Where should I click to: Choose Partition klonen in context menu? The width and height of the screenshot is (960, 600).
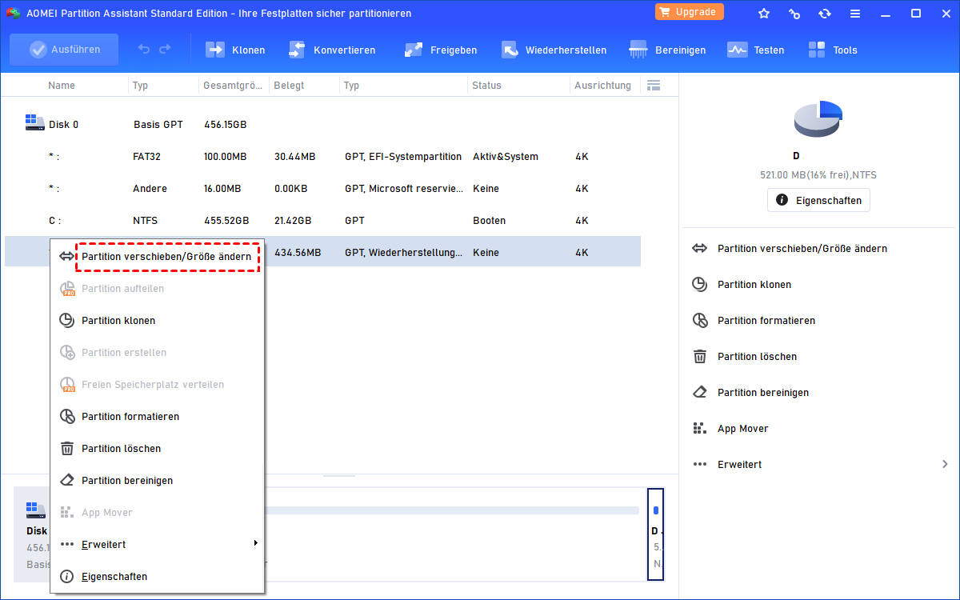tap(158, 321)
